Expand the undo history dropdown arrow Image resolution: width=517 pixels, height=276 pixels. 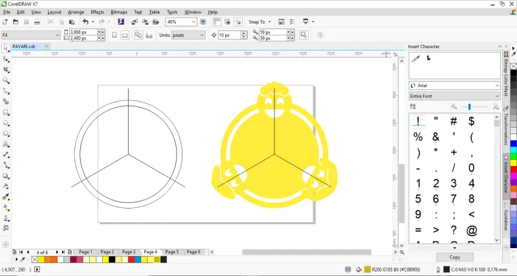pos(93,22)
